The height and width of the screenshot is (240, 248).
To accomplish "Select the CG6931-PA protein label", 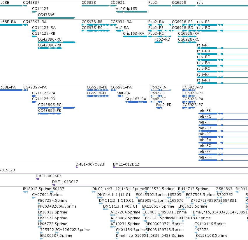I will tap(121, 87).
